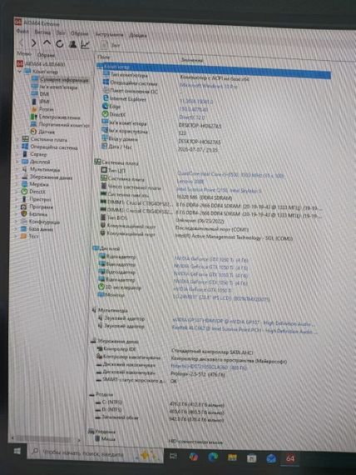Image resolution: width=356 pixels, height=475 pixels.
Task: Click the Тип ЦП row icon
Action: [x=104, y=170]
